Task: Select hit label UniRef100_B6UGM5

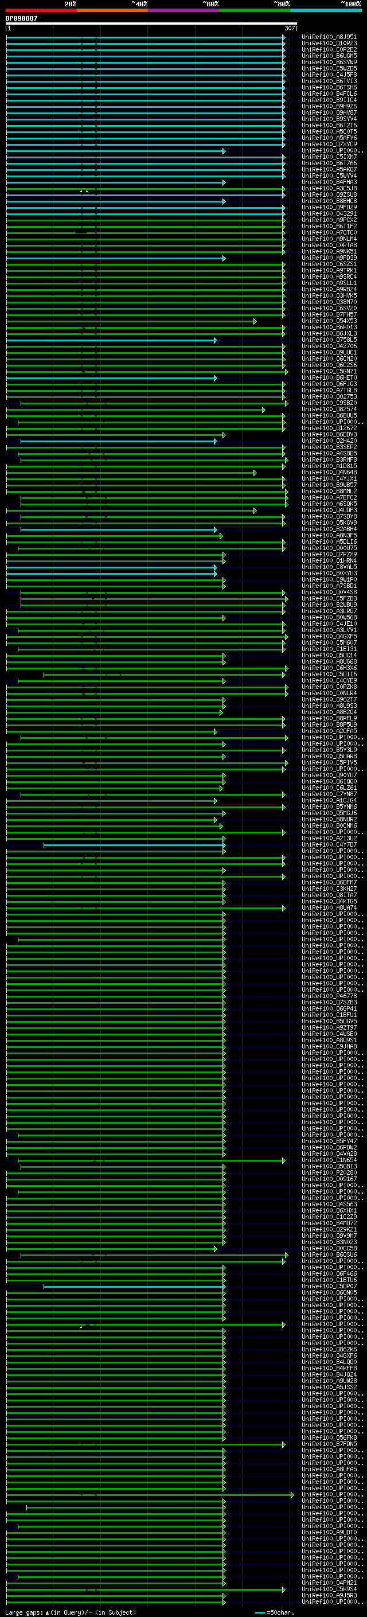Action: click(x=329, y=56)
